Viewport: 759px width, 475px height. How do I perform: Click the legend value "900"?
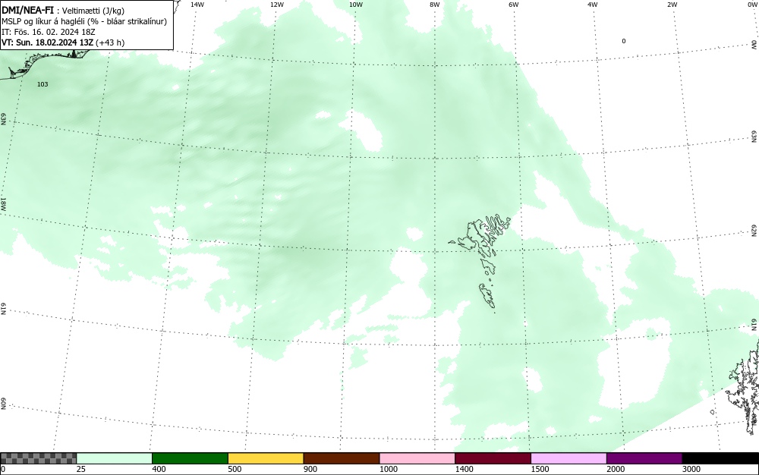coord(310,469)
